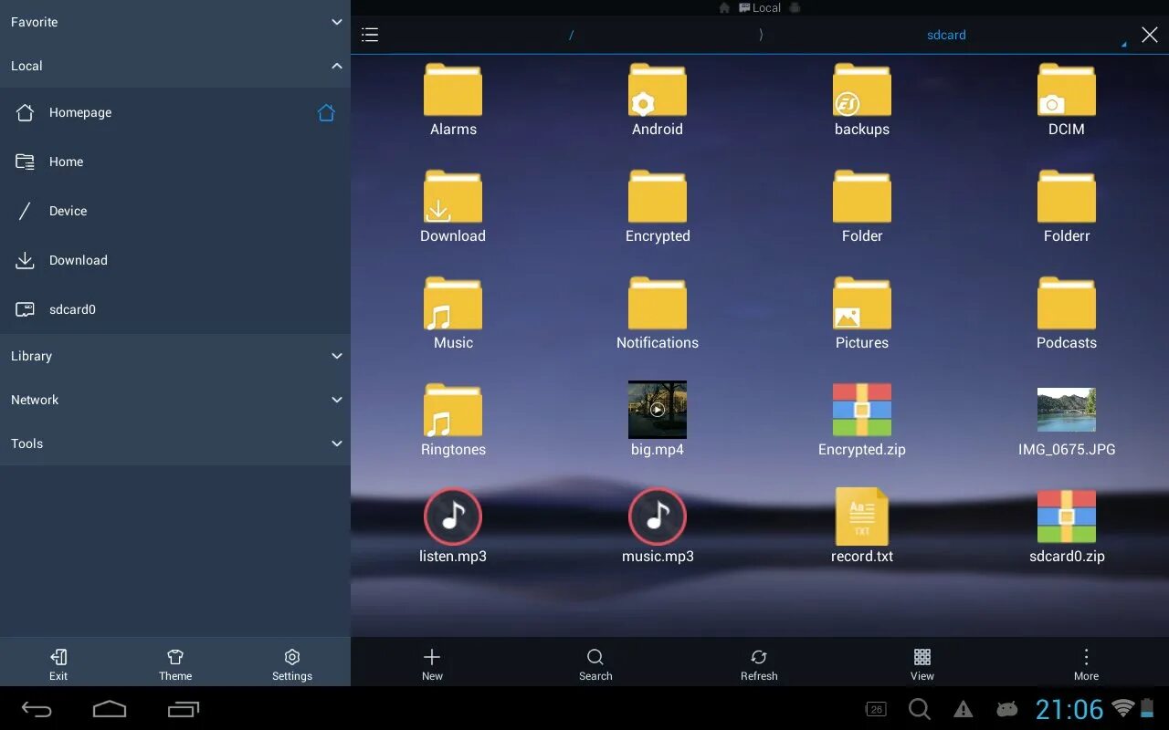Go to Homepage in sidebar
Viewport: 1169px width, 730px height.
(x=175, y=112)
